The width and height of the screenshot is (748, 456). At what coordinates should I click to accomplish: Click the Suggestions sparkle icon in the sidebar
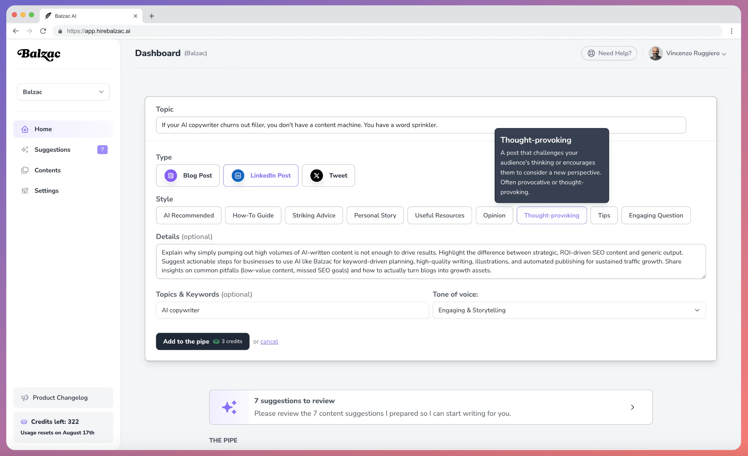coord(25,150)
